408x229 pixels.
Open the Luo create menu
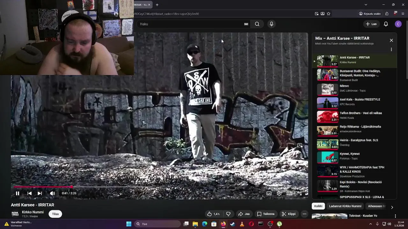tap(371, 24)
